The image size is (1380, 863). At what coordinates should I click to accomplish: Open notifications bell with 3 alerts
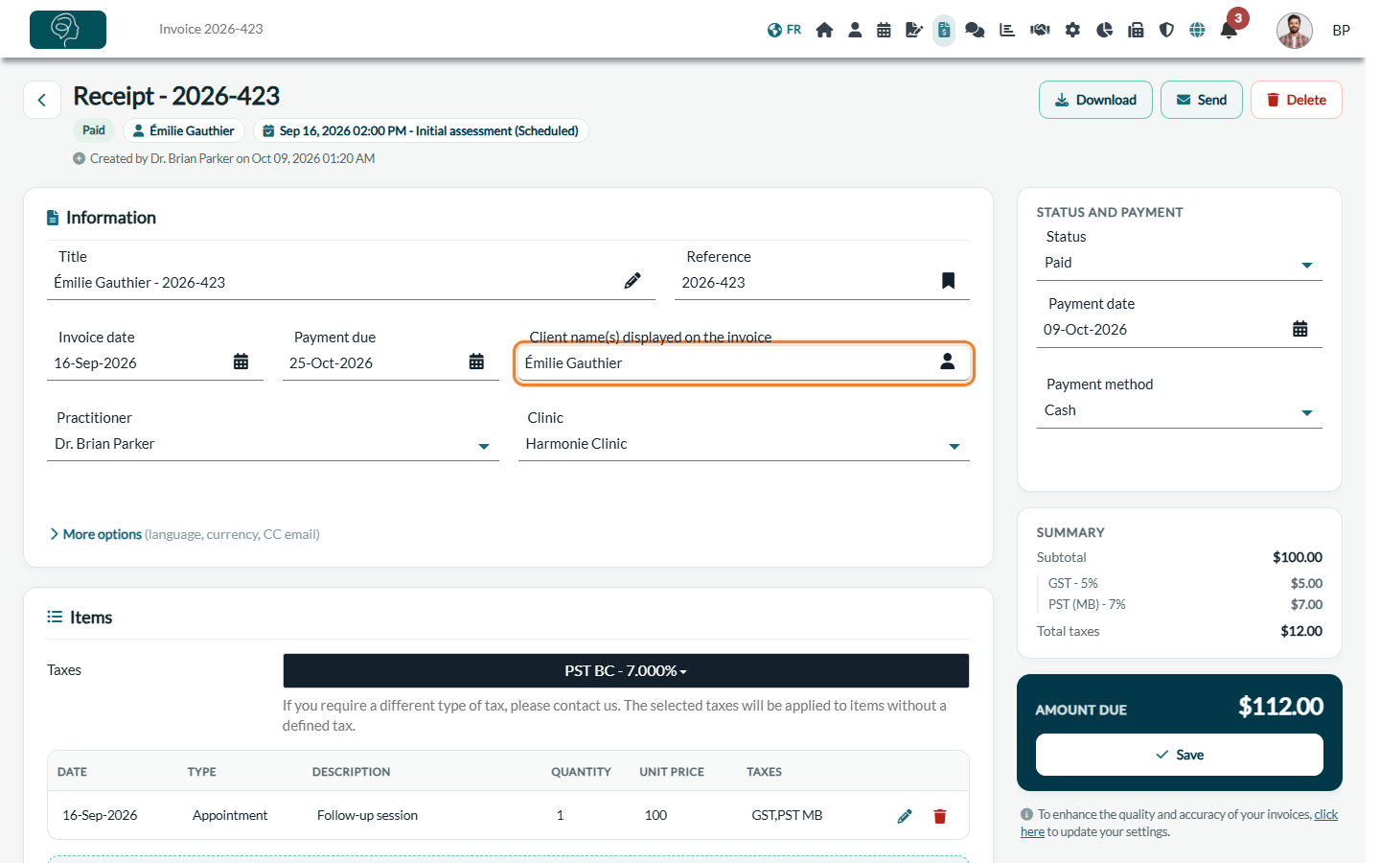click(1229, 30)
